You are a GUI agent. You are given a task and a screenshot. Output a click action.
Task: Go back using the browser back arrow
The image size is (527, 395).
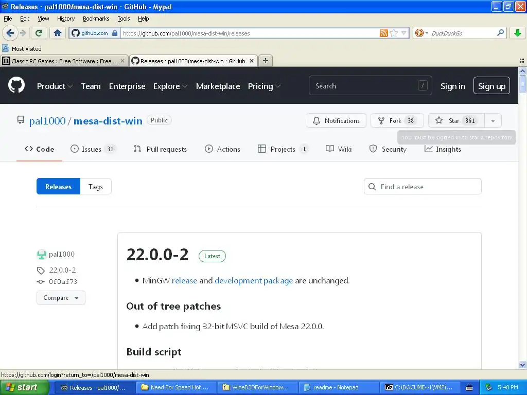click(10, 33)
